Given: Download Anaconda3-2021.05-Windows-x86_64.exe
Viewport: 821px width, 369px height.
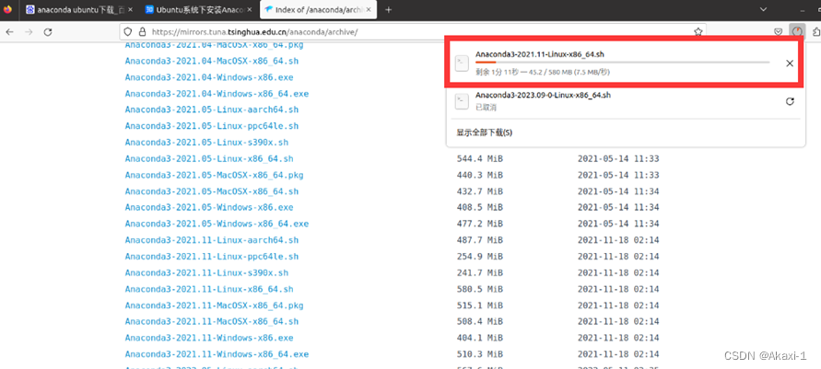Looking at the screenshot, I should coord(217,224).
